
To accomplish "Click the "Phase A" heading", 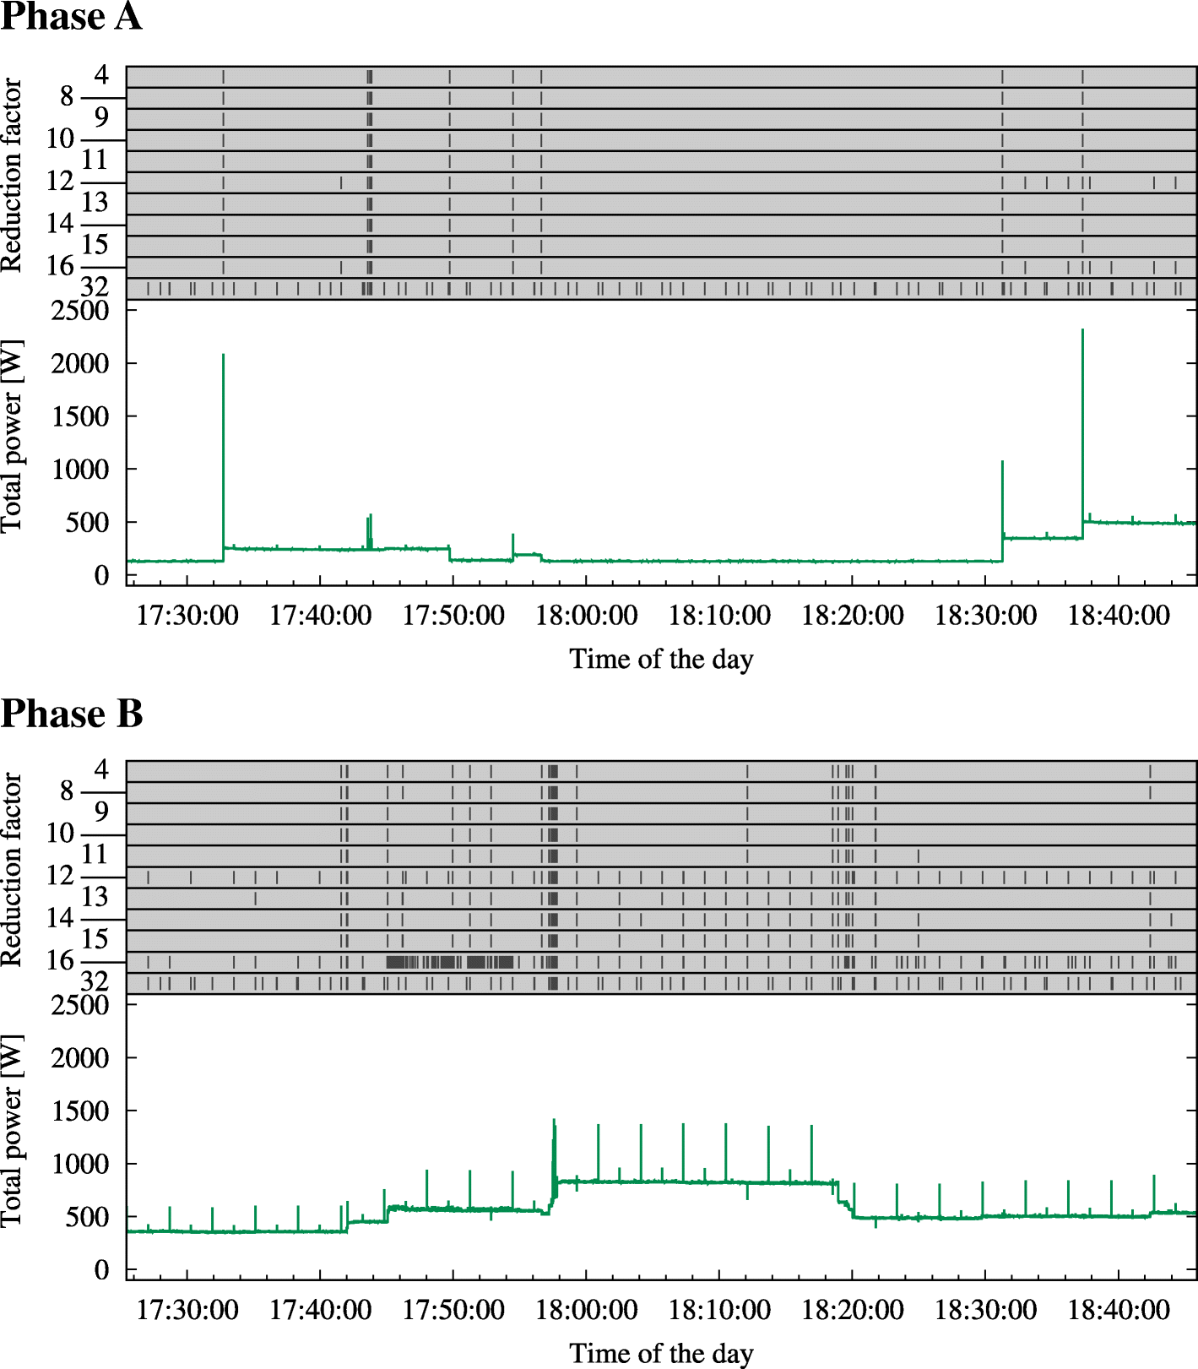I will (x=71, y=16).
